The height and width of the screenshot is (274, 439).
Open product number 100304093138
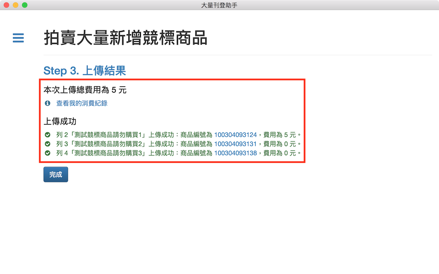tap(235, 153)
